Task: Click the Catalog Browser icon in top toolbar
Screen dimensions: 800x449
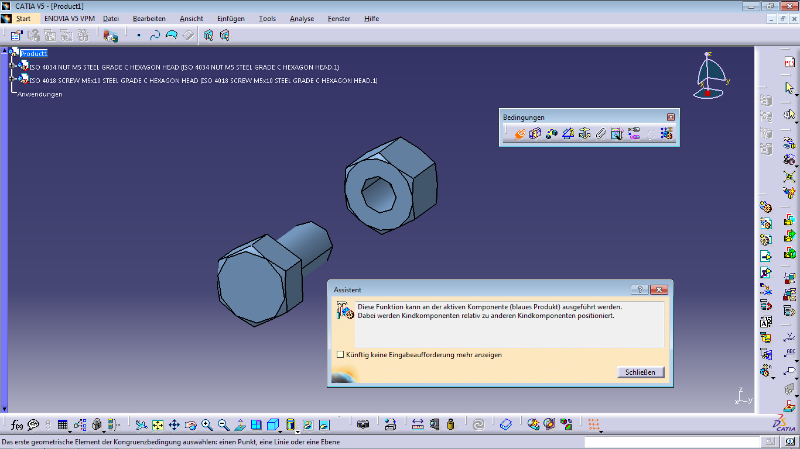Action: click(x=110, y=36)
